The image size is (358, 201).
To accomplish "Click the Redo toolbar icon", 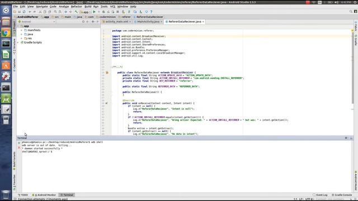I will 35,12.
